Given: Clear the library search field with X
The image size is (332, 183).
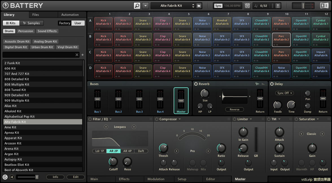Looking at the screenshot, I should [77, 55].
